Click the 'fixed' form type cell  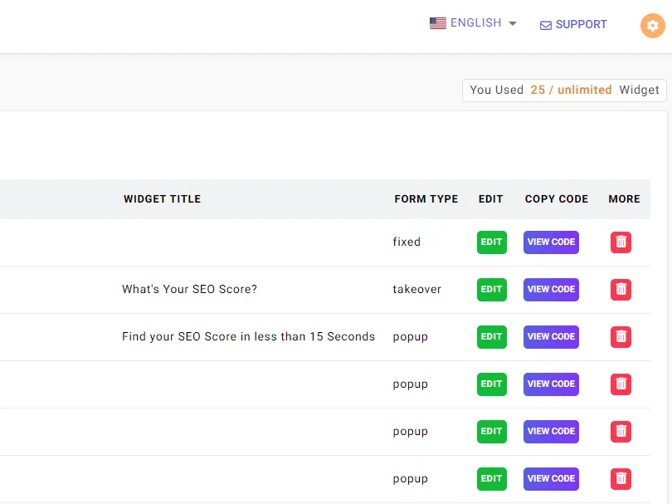[407, 242]
